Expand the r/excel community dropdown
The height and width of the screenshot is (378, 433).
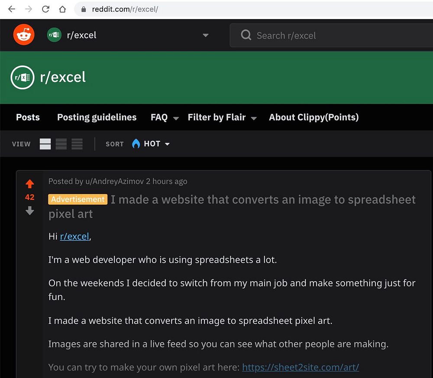click(x=205, y=35)
